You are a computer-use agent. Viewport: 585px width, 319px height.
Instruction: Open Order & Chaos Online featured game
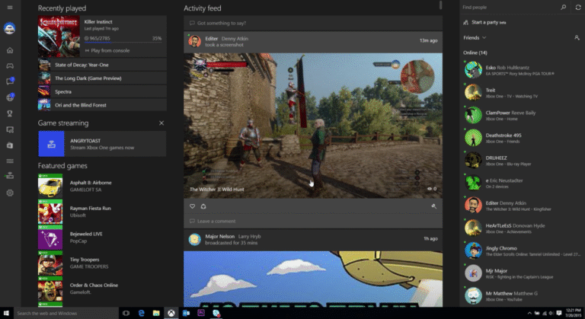pyautogui.click(x=102, y=289)
